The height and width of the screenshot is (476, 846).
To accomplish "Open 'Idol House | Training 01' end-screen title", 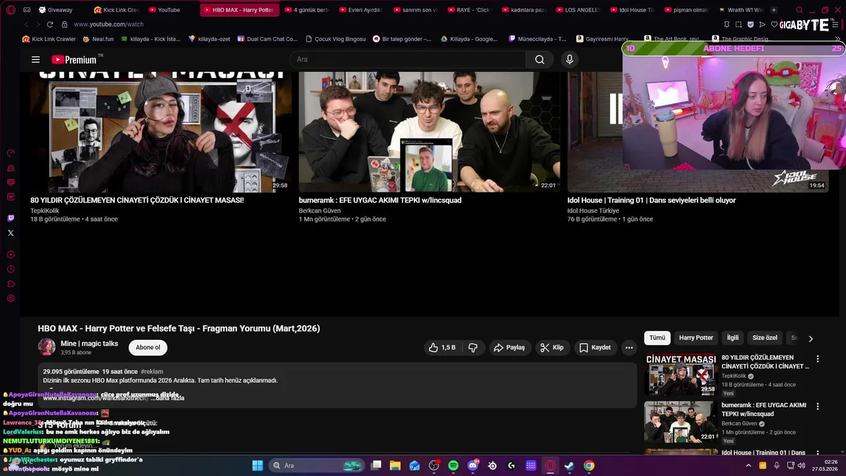I will [x=651, y=200].
